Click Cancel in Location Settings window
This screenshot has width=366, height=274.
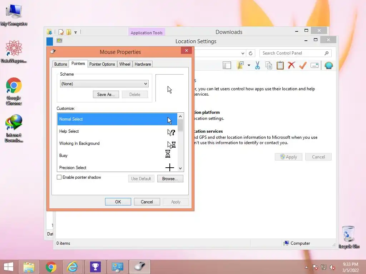(318, 157)
